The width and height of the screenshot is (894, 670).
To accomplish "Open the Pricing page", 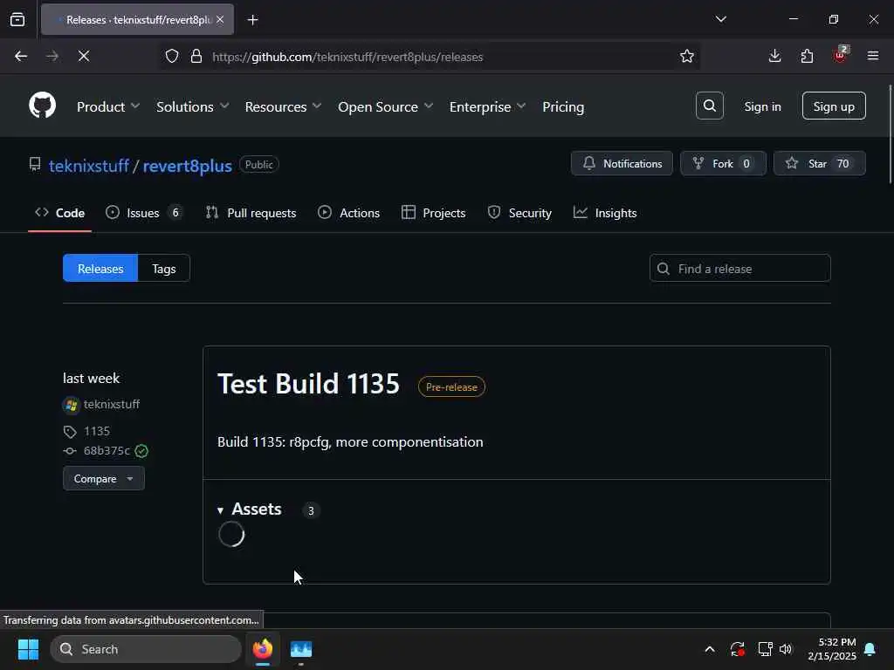I will tap(563, 106).
